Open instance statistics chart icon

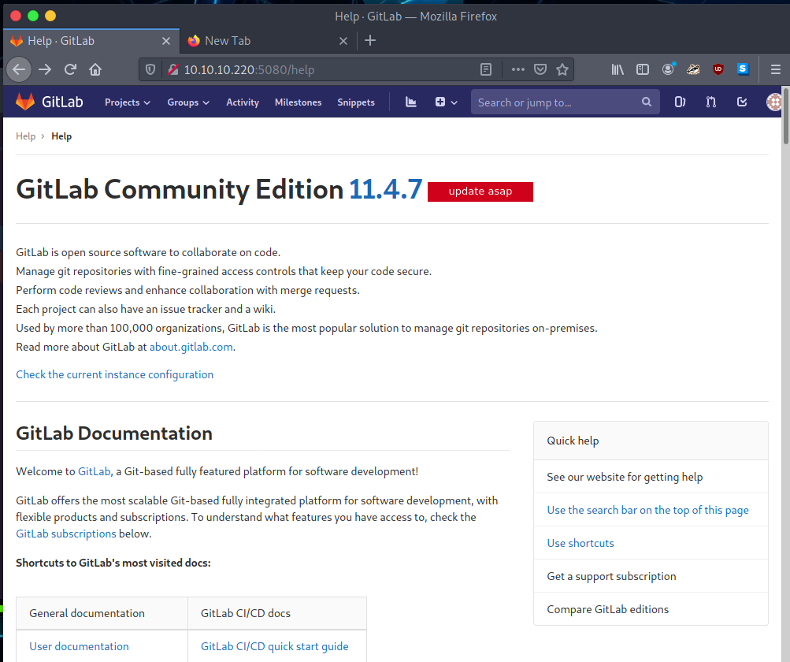click(x=411, y=102)
